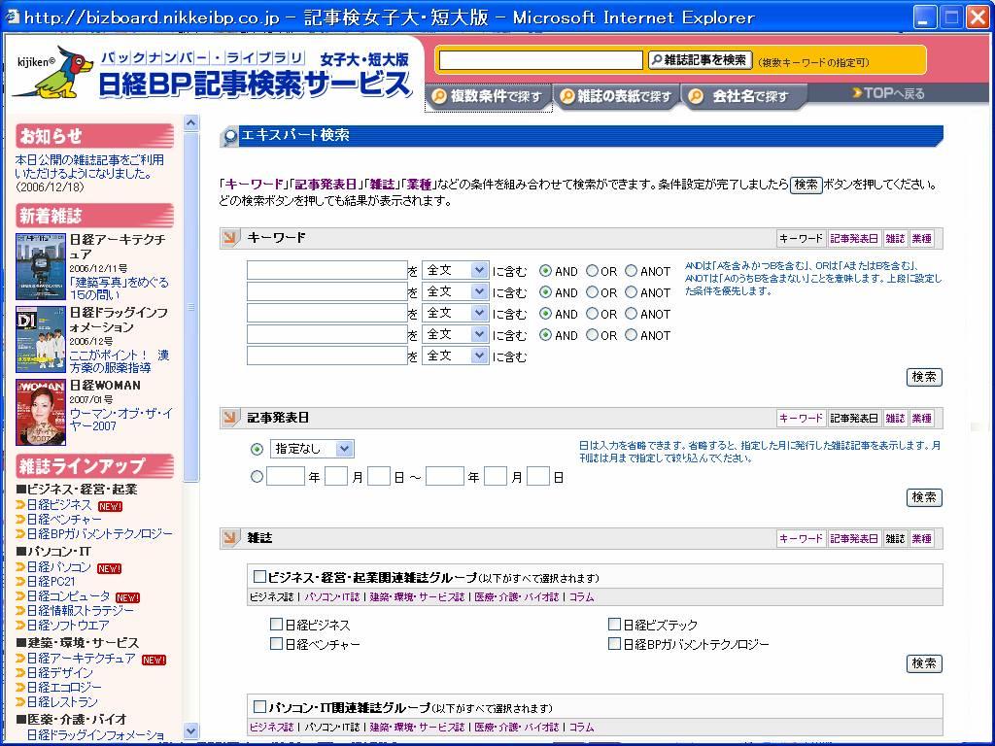Screen dimensions: 995x746
Task: Open the 全文 dropdown in the fifth keyword row
Action: point(455,356)
